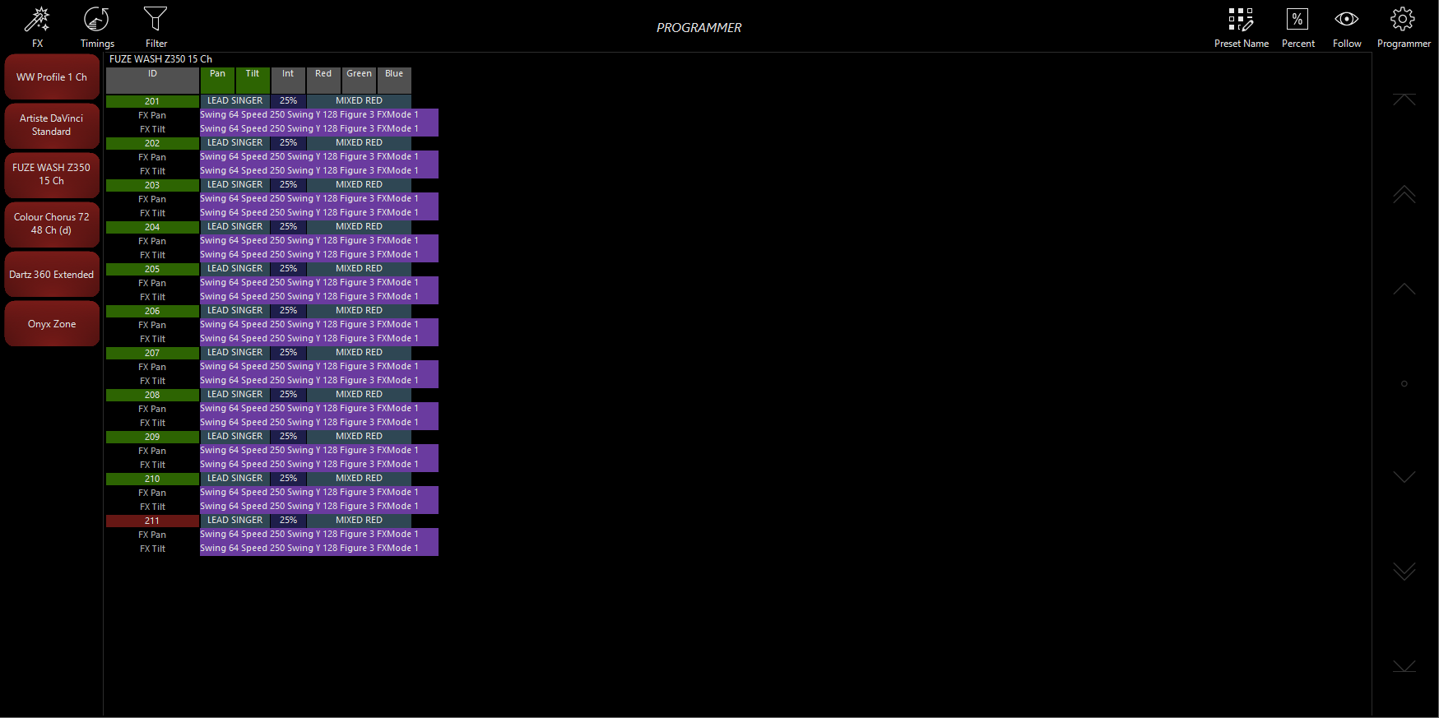Click LEAD SINGER preset for fixture 201
Screen dimensions: 1439x718
235,101
